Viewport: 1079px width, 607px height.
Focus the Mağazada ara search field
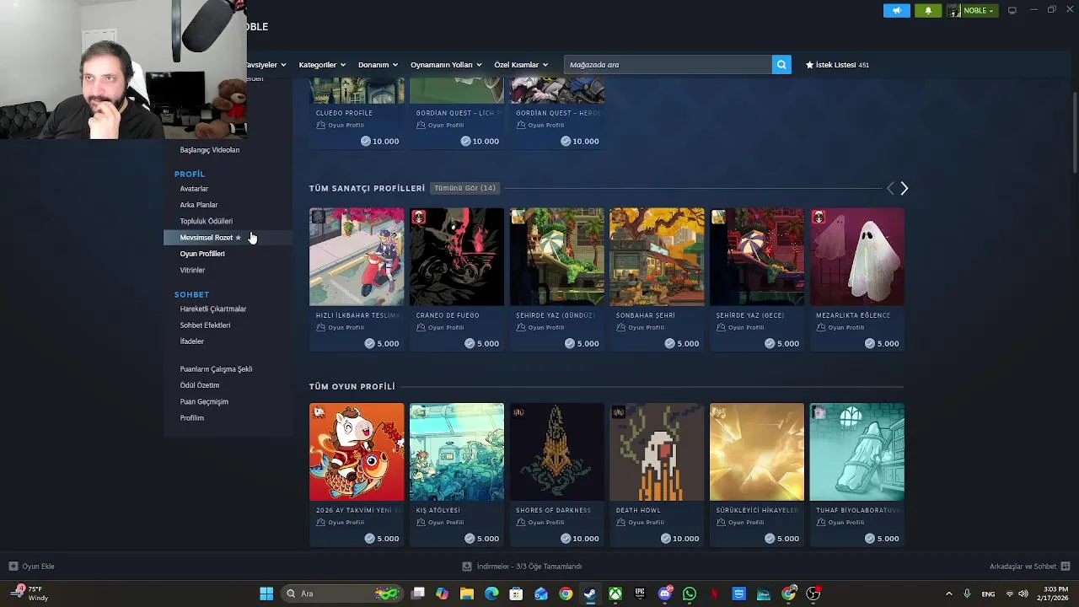668,65
